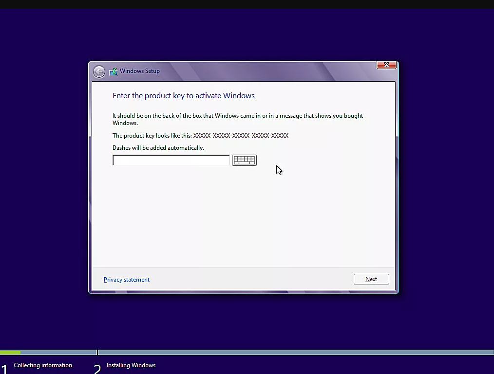Select the 'Installing Windows' step label
Screen dimensions: 494x374
pos(131,365)
